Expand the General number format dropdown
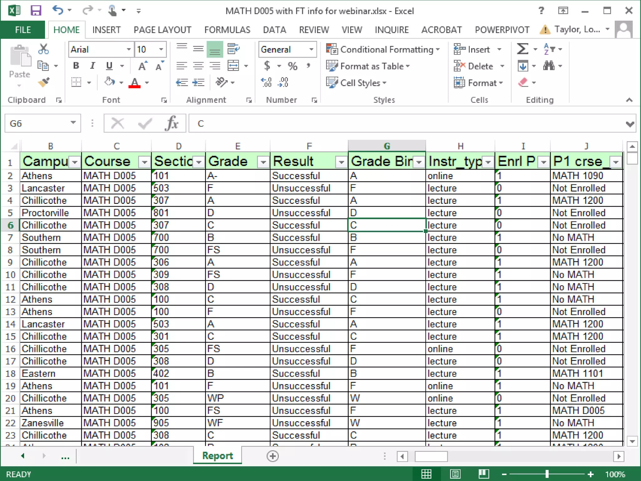 click(311, 49)
